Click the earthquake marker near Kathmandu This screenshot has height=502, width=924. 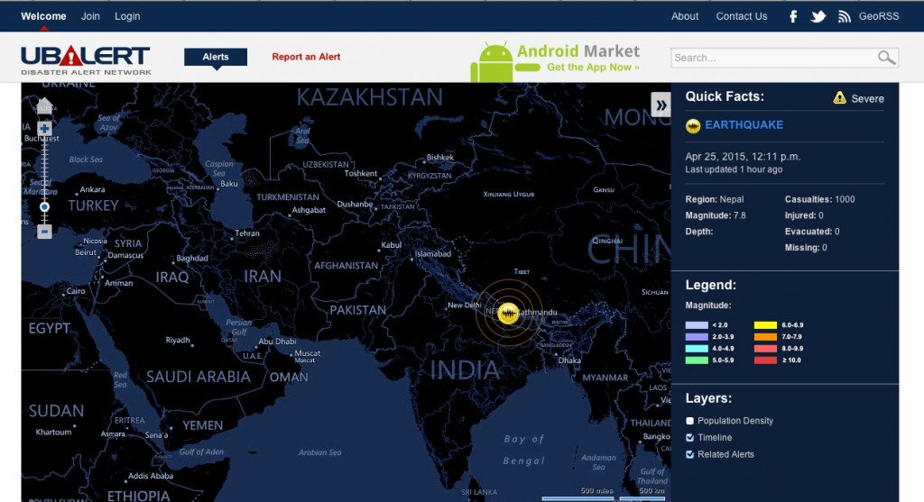(509, 312)
